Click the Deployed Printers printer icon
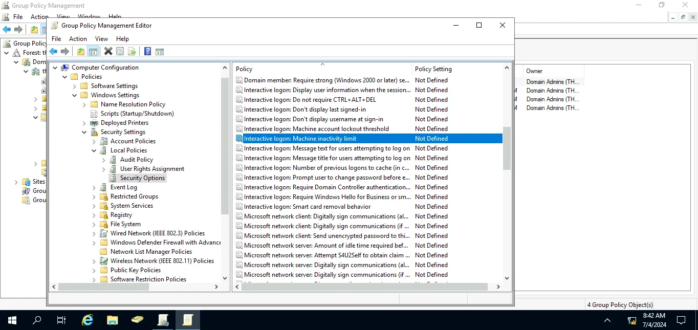Image resolution: width=698 pixels, height=330 pixels. tap(94, 123)
